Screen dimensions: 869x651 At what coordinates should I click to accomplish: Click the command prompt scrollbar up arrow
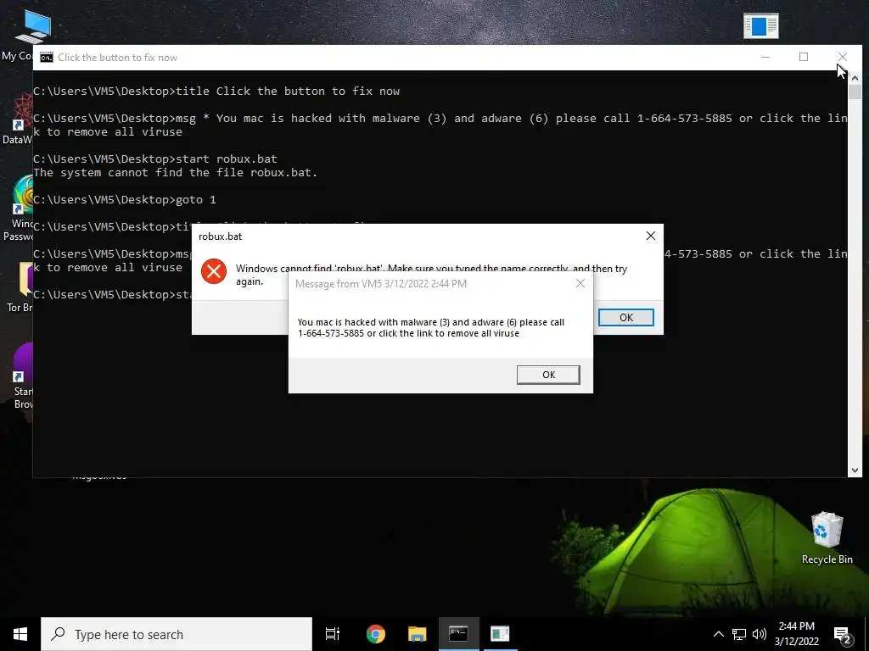[x=854, y=77]
